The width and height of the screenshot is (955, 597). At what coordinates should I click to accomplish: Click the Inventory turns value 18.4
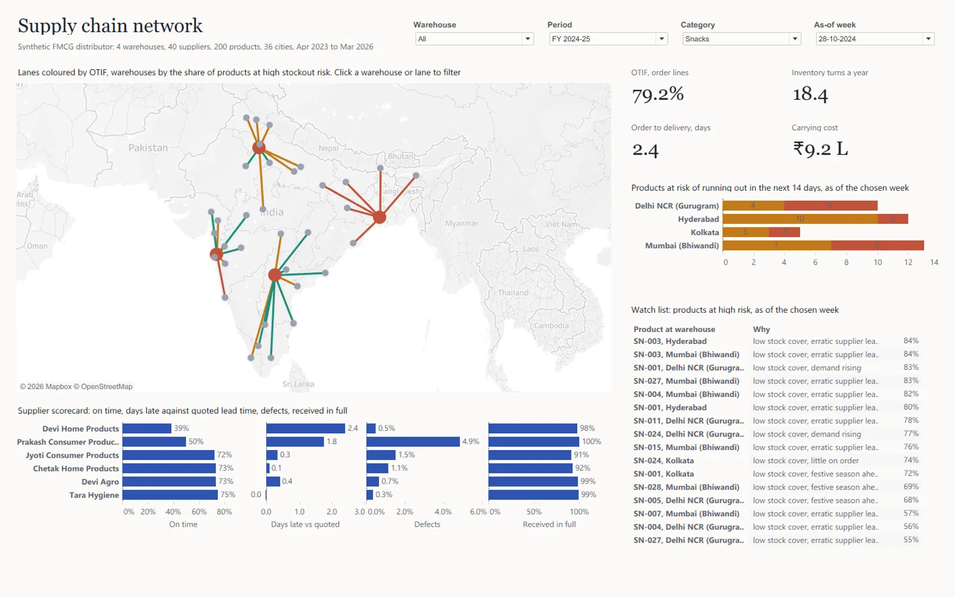810,94
